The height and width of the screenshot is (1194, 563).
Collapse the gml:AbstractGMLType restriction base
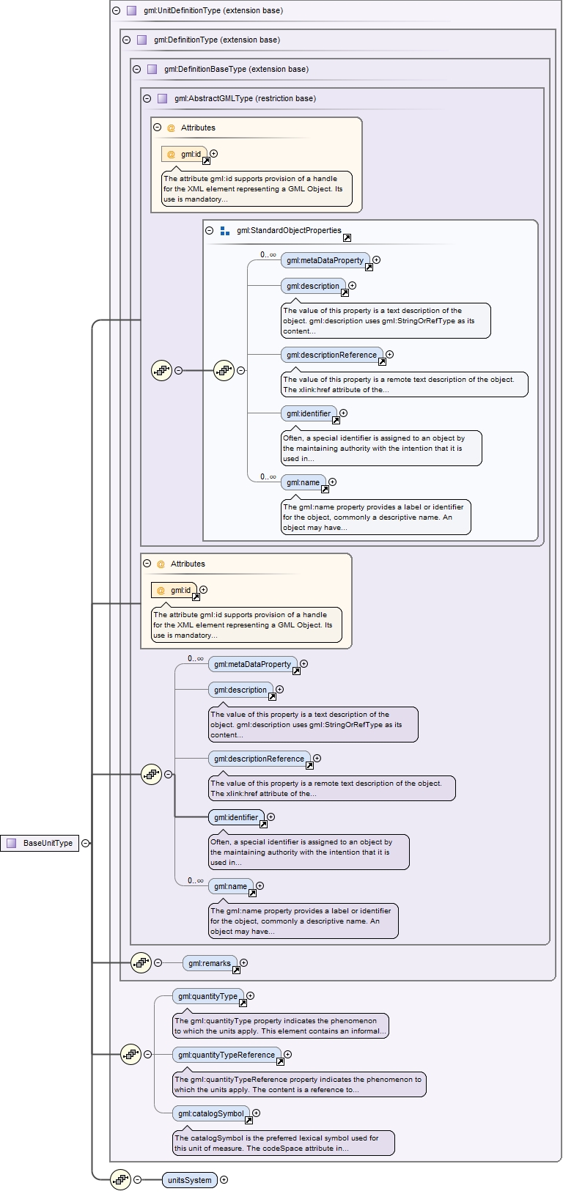[x=147, y=98]
